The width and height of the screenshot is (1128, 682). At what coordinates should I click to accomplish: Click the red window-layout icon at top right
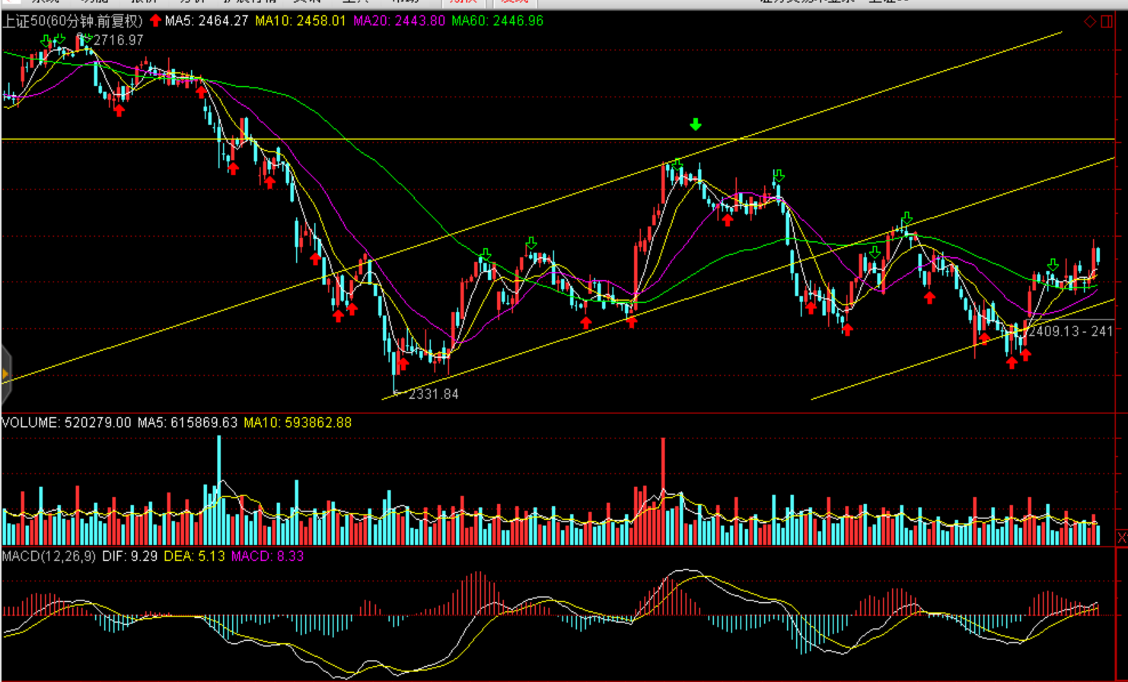click(x=1107, y=21)
